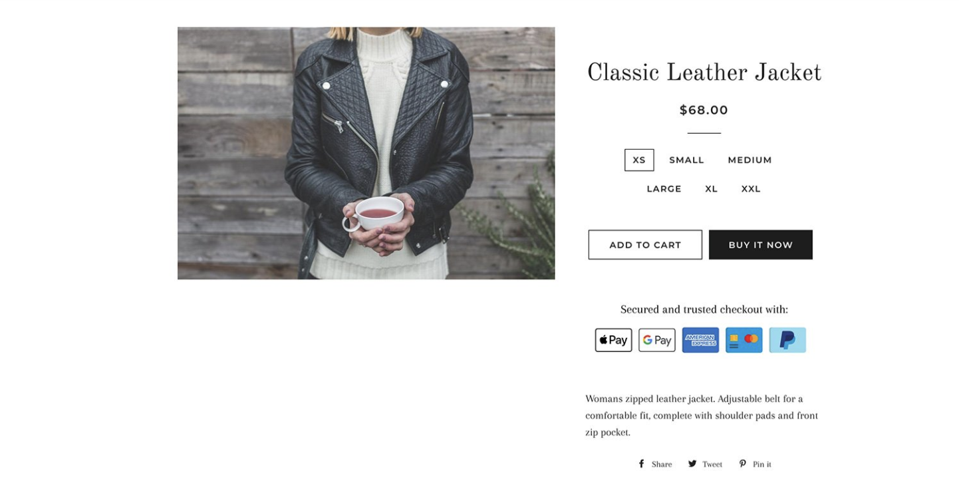The height and width of the screenshot is (479, 959).
Task: Click the Mastercard payment icon
Action: [744, 340]
